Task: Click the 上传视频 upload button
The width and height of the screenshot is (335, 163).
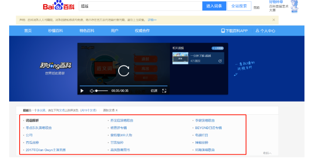Action: (218, 48)
